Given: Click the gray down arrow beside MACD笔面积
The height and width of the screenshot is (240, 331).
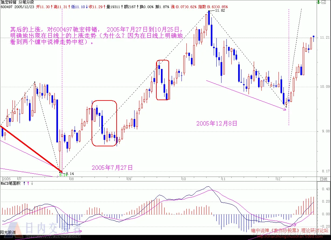Looking at the screenshot, I should click(x=32, y=183).
